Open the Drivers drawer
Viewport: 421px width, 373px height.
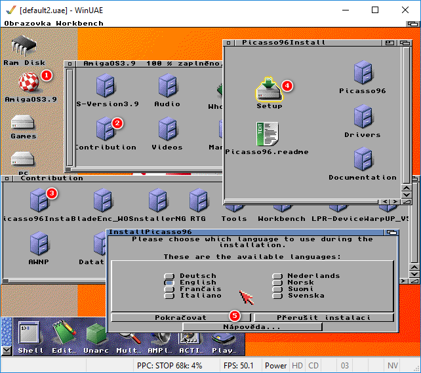pyautogui.click(x=363, y=117)
